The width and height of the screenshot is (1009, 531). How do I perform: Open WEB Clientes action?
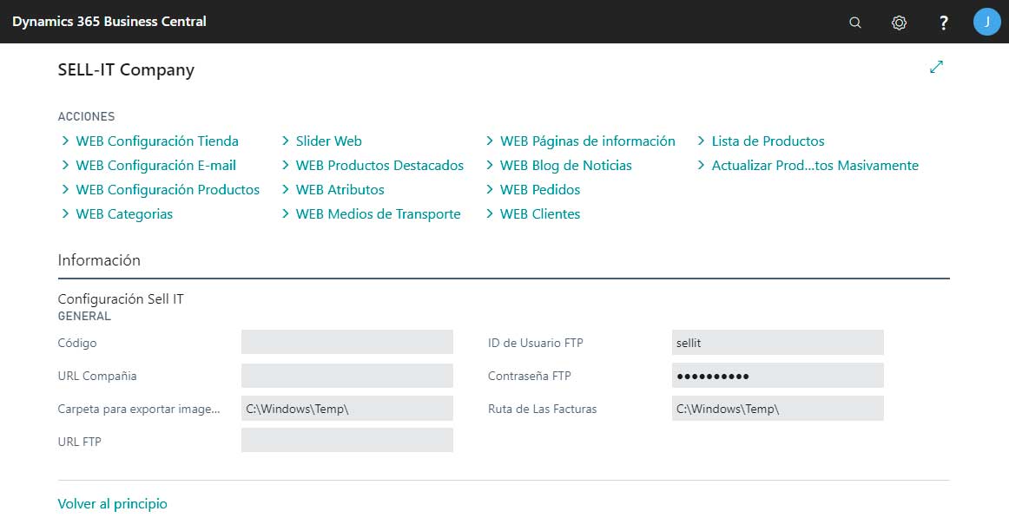coord(540,214)
